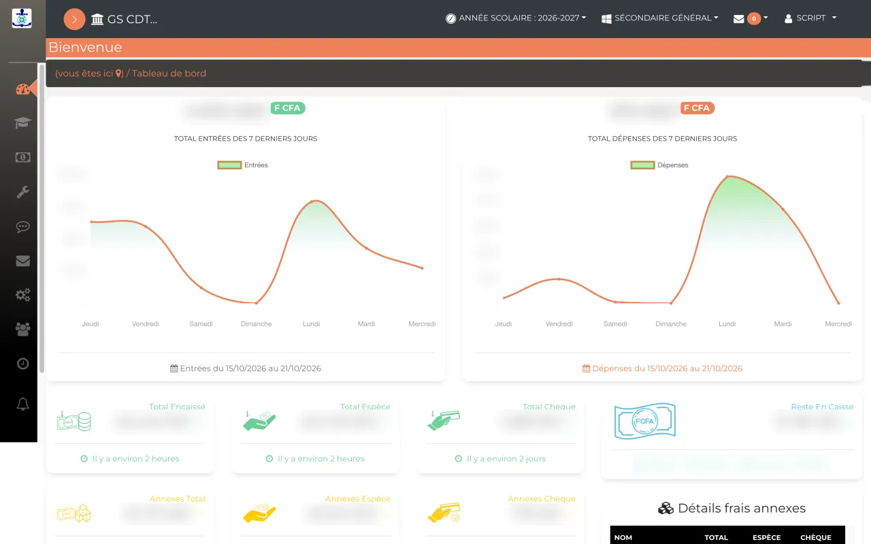Screen dimensions: 871x544
Task: Click the NOM column header
Action: point(623,537)
